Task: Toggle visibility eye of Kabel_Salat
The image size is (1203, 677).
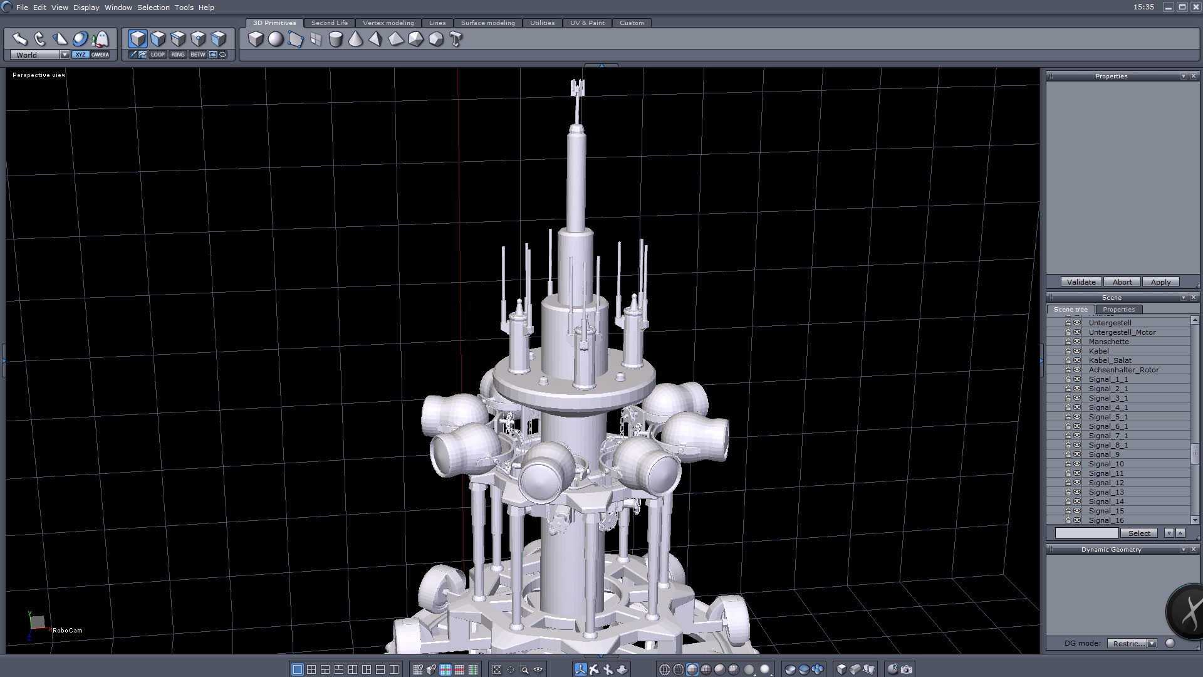Action: pyautogui.click(x=1077, y=360)
